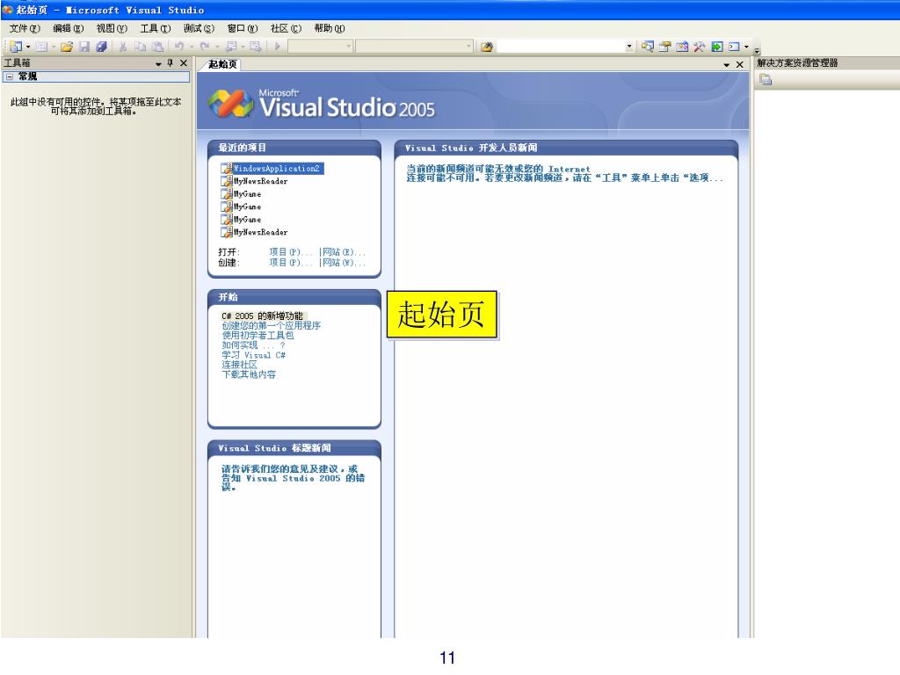Expand the Find combo box dropdown arrow
This screenshot has width=900, height=675.
tap(629, 47)
